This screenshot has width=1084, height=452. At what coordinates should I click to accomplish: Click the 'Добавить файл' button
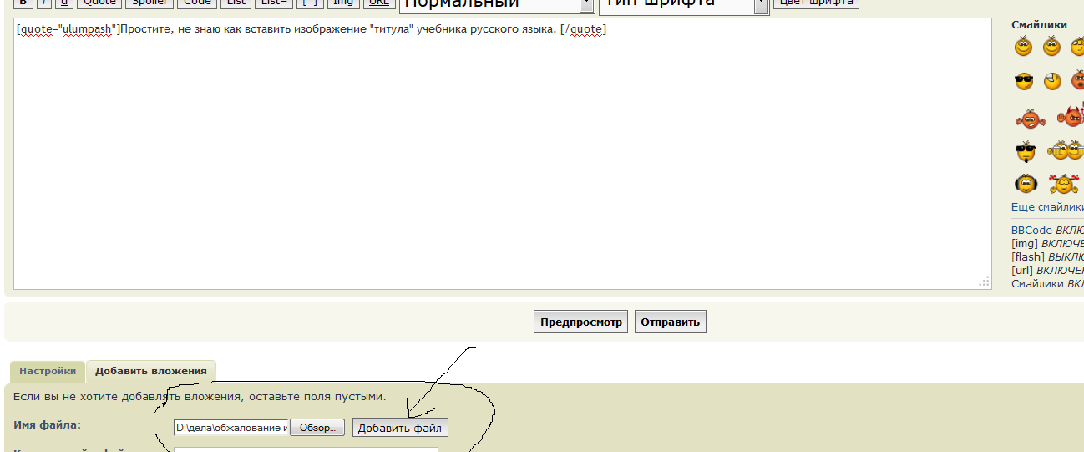point(400,428)
